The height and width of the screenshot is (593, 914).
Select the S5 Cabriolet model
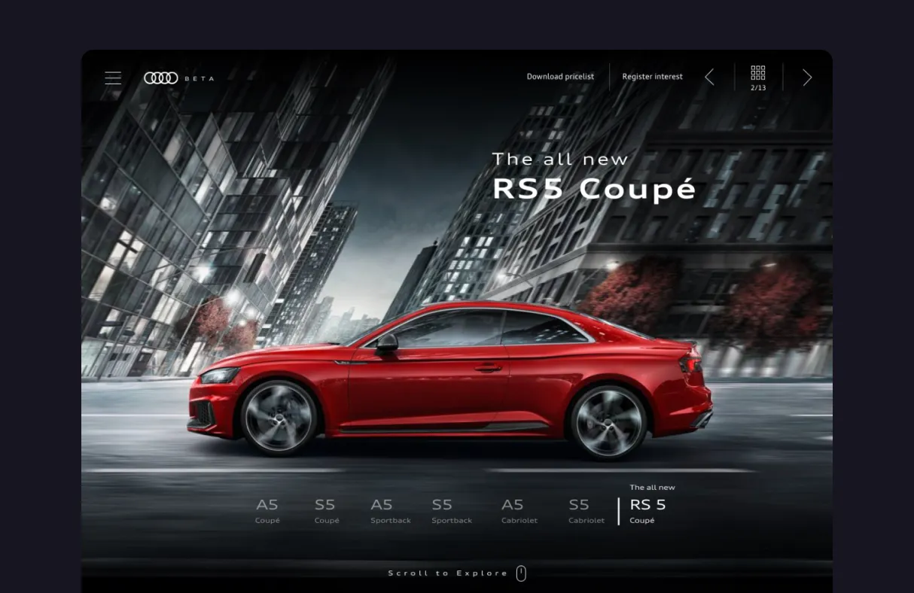pyautogui.click(x=586, y=510)
